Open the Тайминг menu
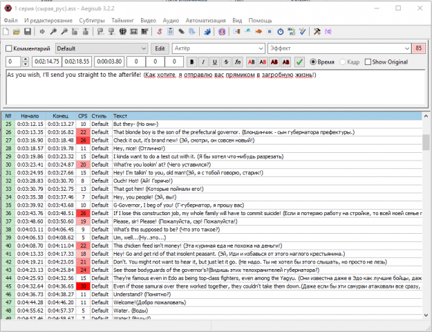Viewport: 432px width, 332px height. 122,21
